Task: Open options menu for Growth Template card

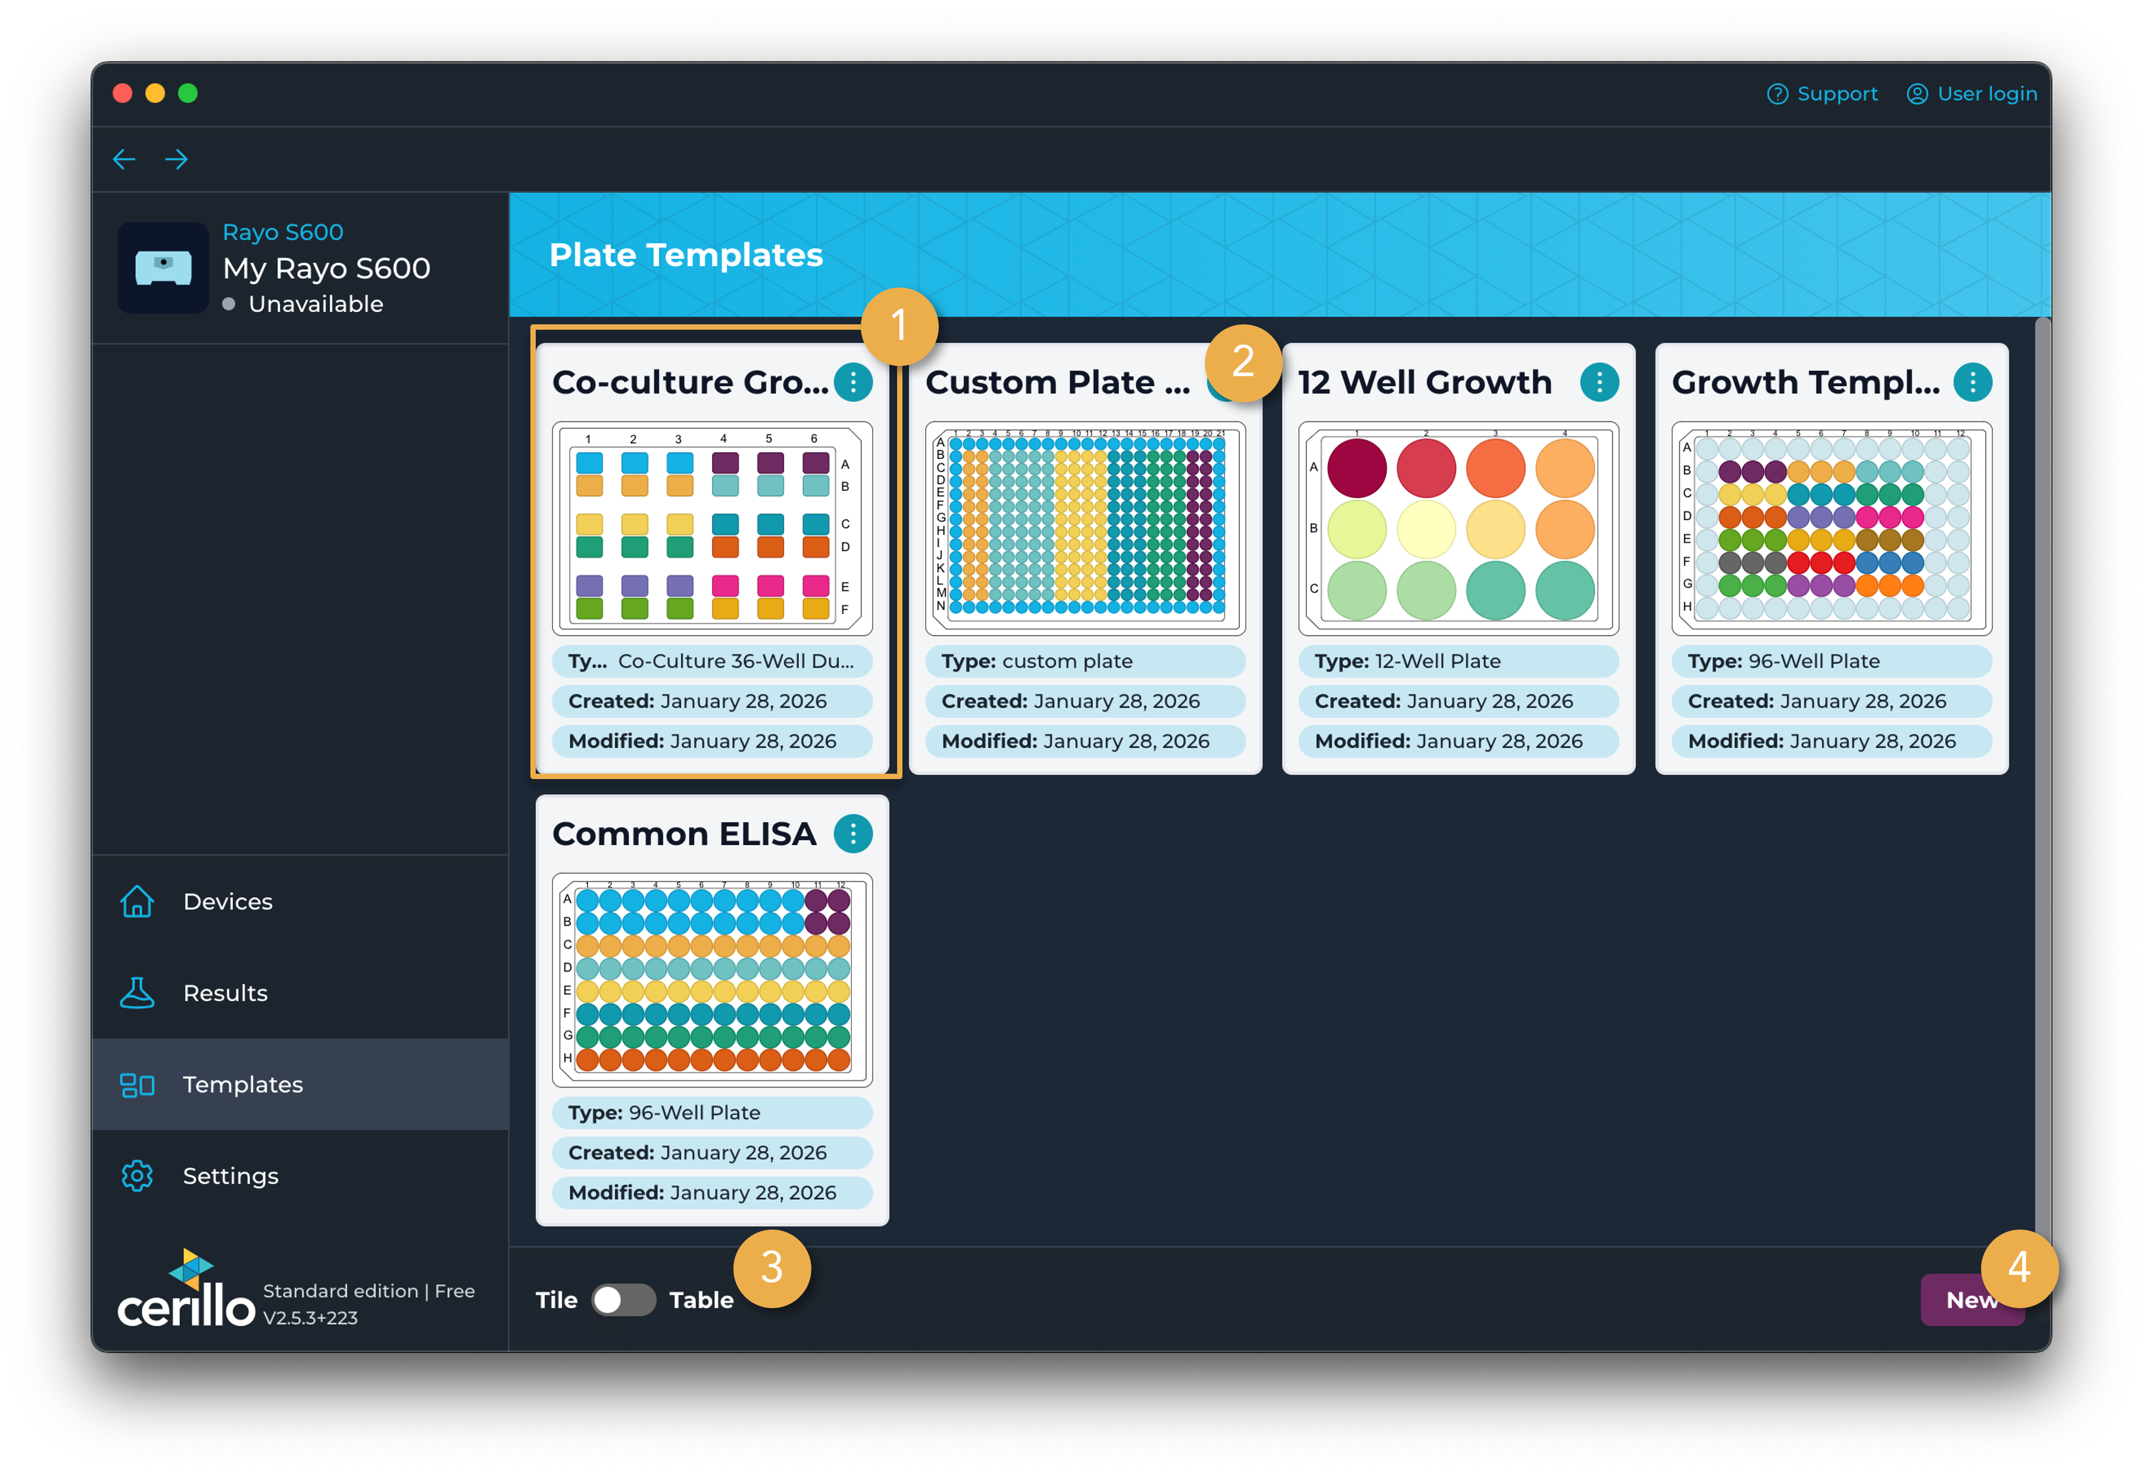Action: [1972, 382]
